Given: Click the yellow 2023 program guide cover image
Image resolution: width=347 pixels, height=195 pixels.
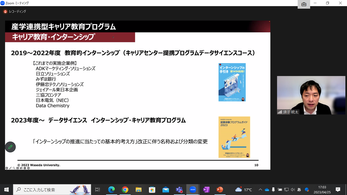Looking at the screenshot, I should (x=234, y=137).
